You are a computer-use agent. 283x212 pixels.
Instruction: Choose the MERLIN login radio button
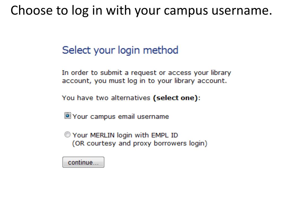67,135
